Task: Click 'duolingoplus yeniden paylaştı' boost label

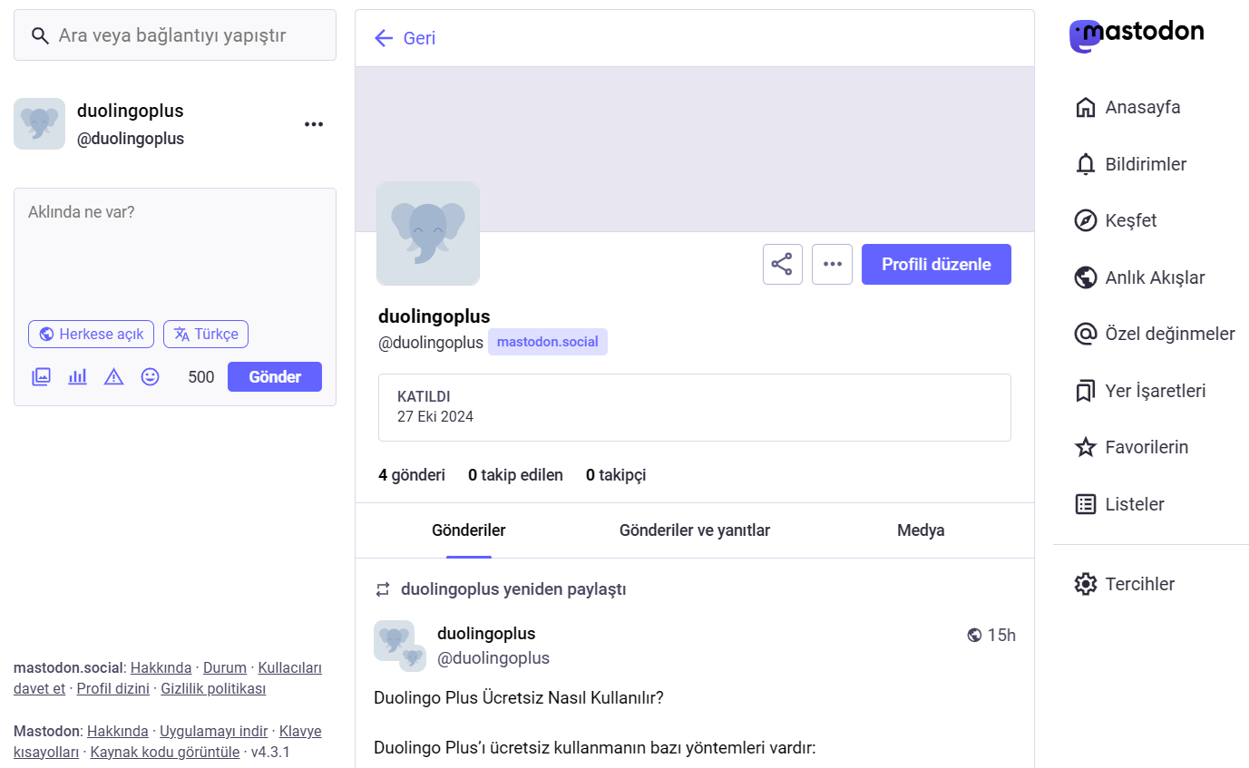Action: click(513, 589)
